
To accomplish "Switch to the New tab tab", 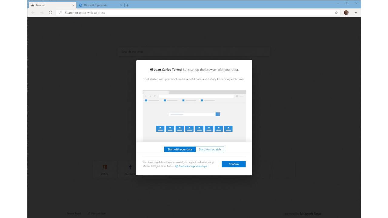I will [52, 5].
